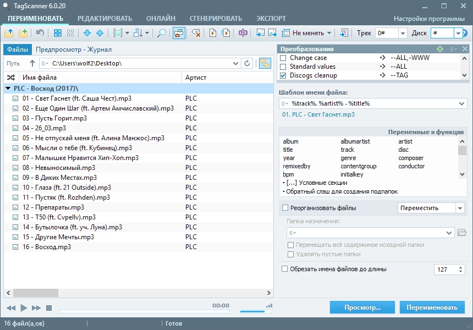Click the playlist page play icon

226,33
